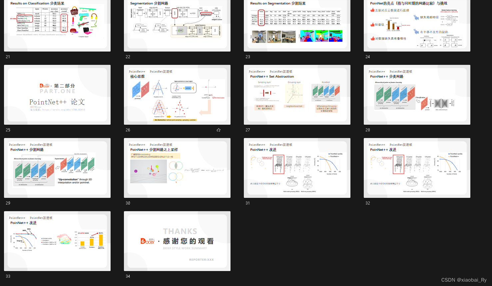Click slide number label 29
Viewport: 492px width, 286px height.
(x=8, y=203)
